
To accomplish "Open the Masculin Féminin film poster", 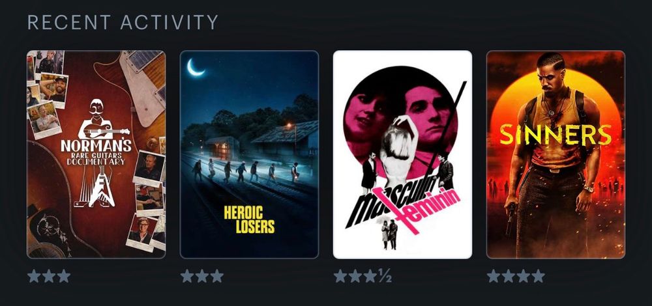I will click(x=402, y=154).
